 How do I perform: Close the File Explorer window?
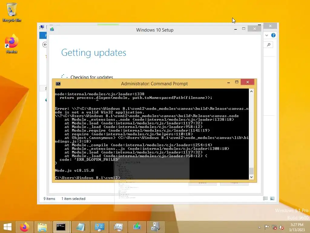(270, 26)
